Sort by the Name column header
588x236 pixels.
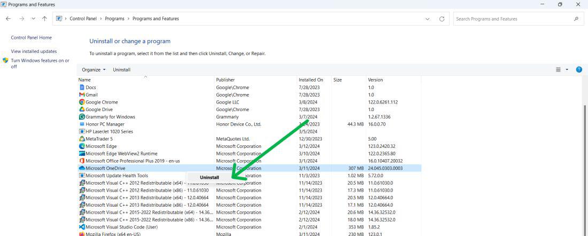[x=145, y=80]
